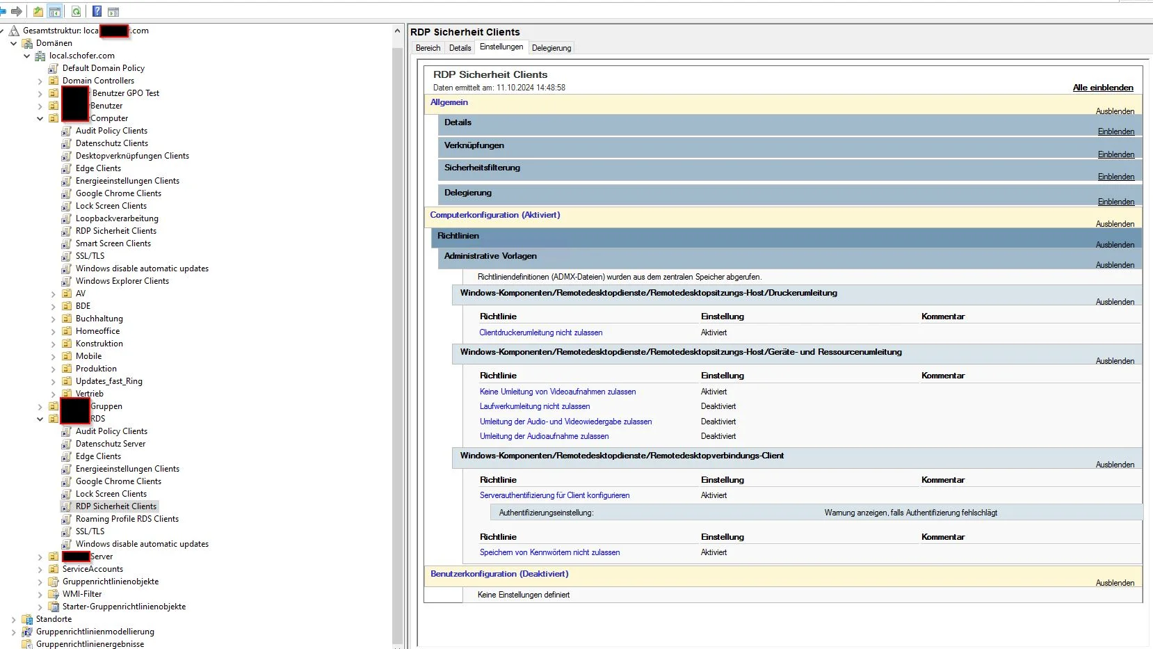The width and height of the screenshot is (1153, 649).
Task: Click the Desktopverknüpfungen Clients GPO link icon
Action: point(67,156)
